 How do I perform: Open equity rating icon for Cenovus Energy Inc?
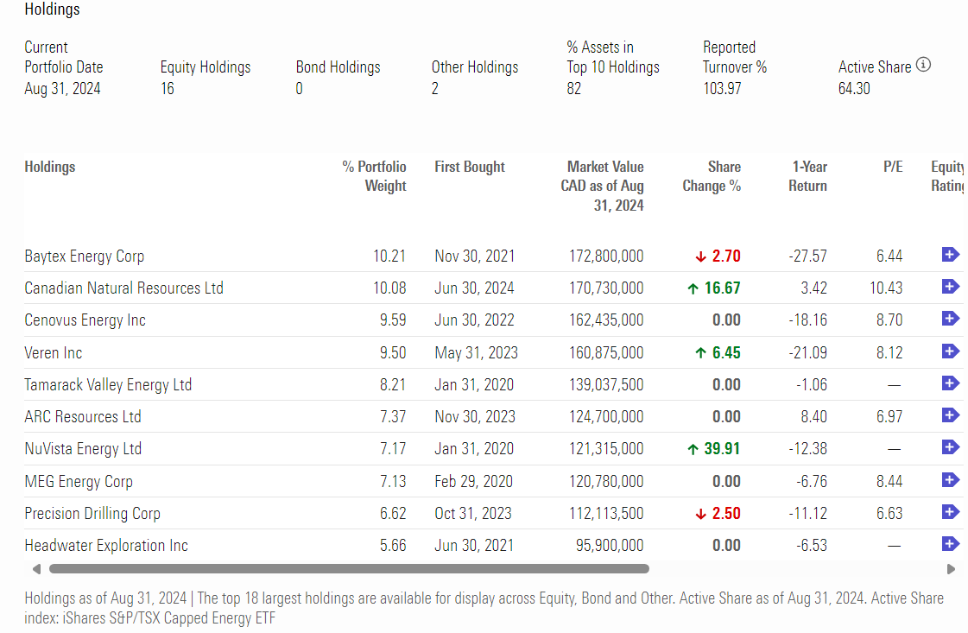(x=950, y=319)
